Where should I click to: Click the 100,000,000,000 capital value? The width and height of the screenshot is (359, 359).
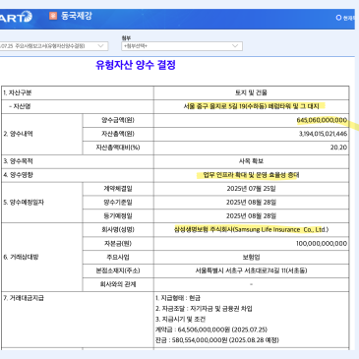tap(322, 244)
